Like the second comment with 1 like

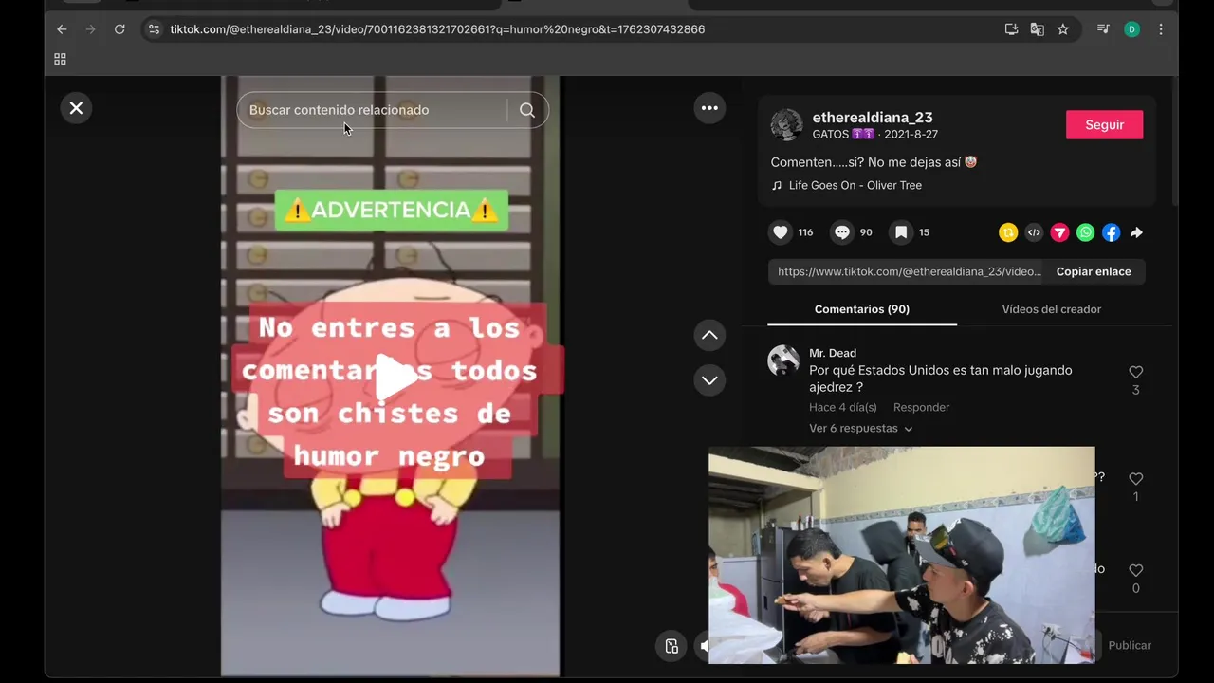coord(1135,479)
